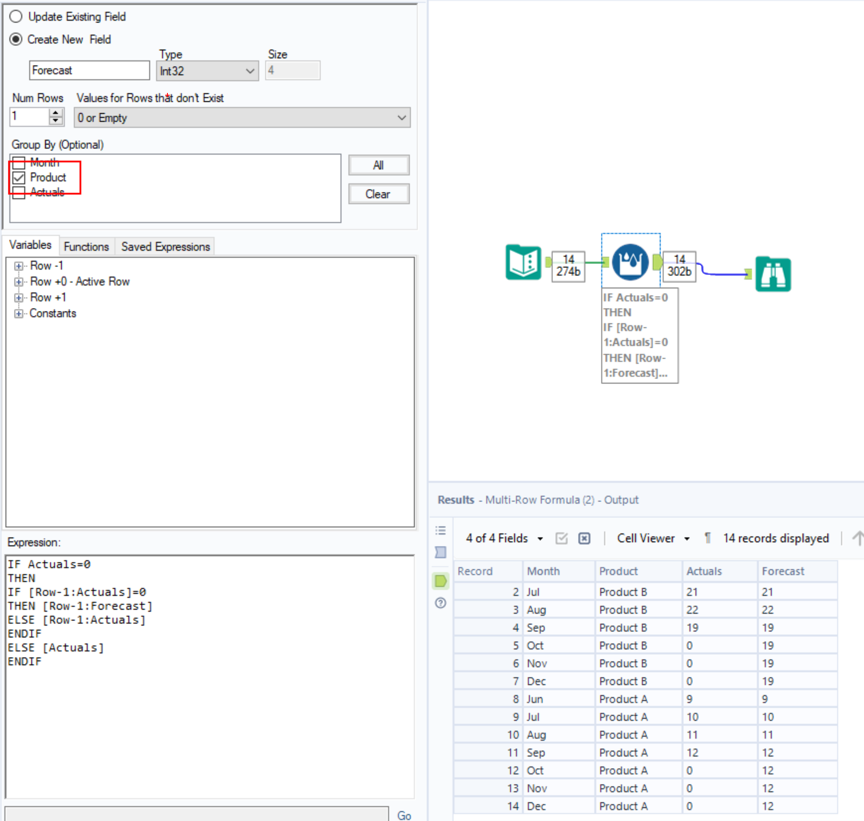
Task: Uncheck the Product checkbox in Group By
Action: [x=18, y=178]
